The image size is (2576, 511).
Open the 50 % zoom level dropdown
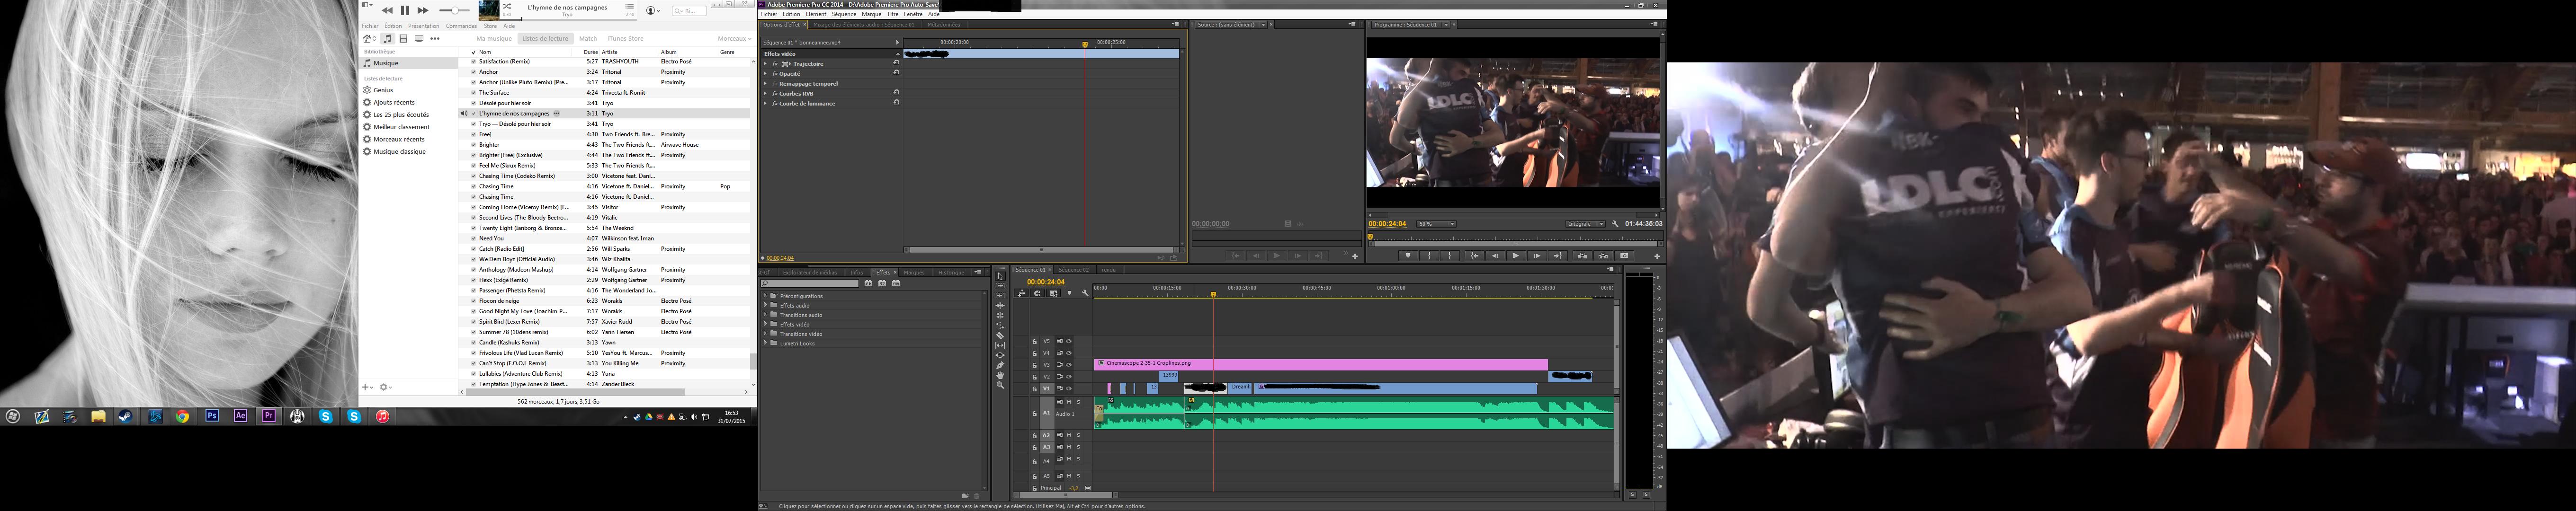pos(1437,224)
